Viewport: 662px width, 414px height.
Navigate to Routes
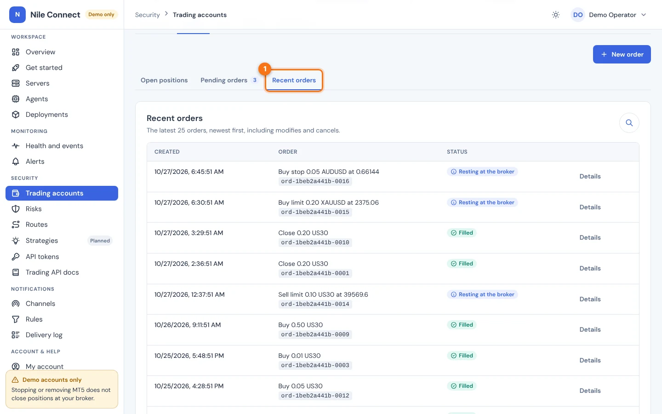[x=62, y=224]
